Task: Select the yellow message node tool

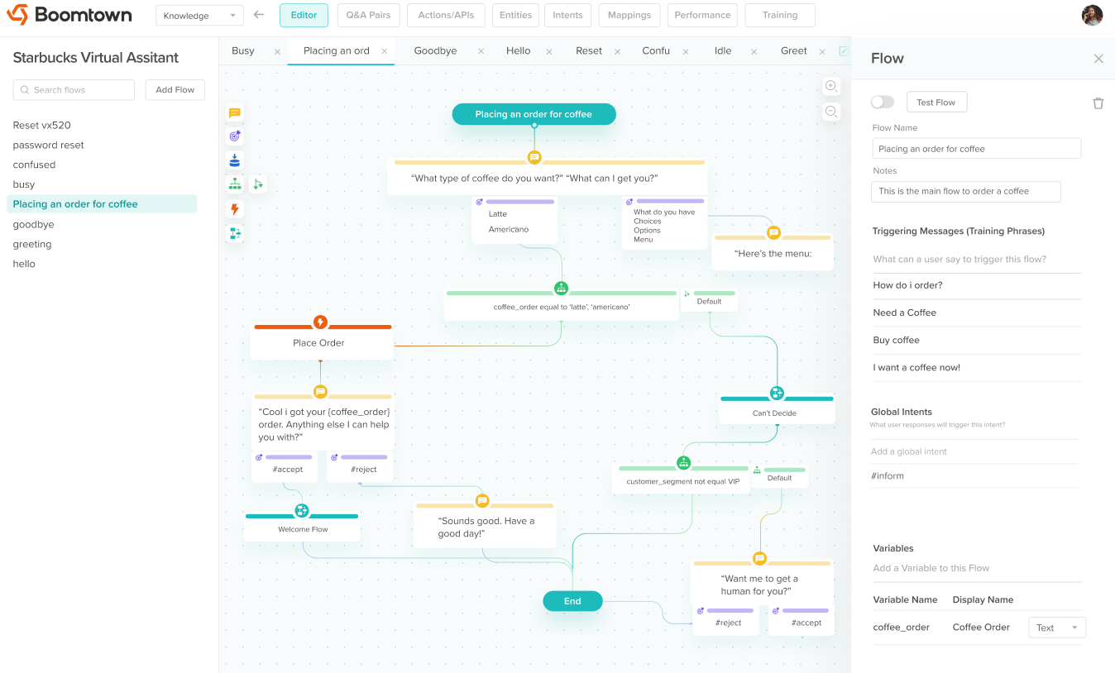Action: 235,113
